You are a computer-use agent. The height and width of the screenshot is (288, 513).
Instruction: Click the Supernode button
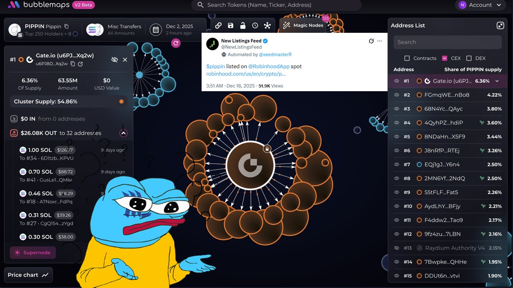[x=33, y=253]
